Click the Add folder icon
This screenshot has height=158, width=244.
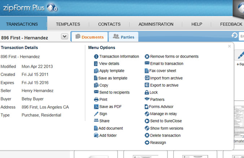[96, 135]
